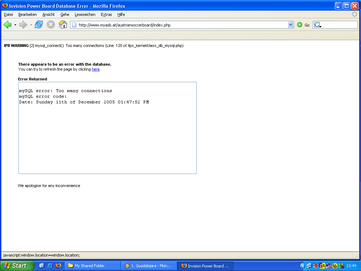Viewport: 361px width, 271px height.
Task: Expand the address bar URL history dropdown
Action: [x=290, y=25]
